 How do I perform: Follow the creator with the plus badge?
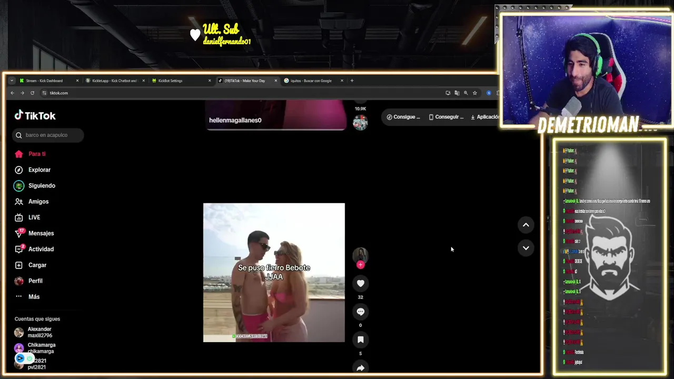[360, 265]
